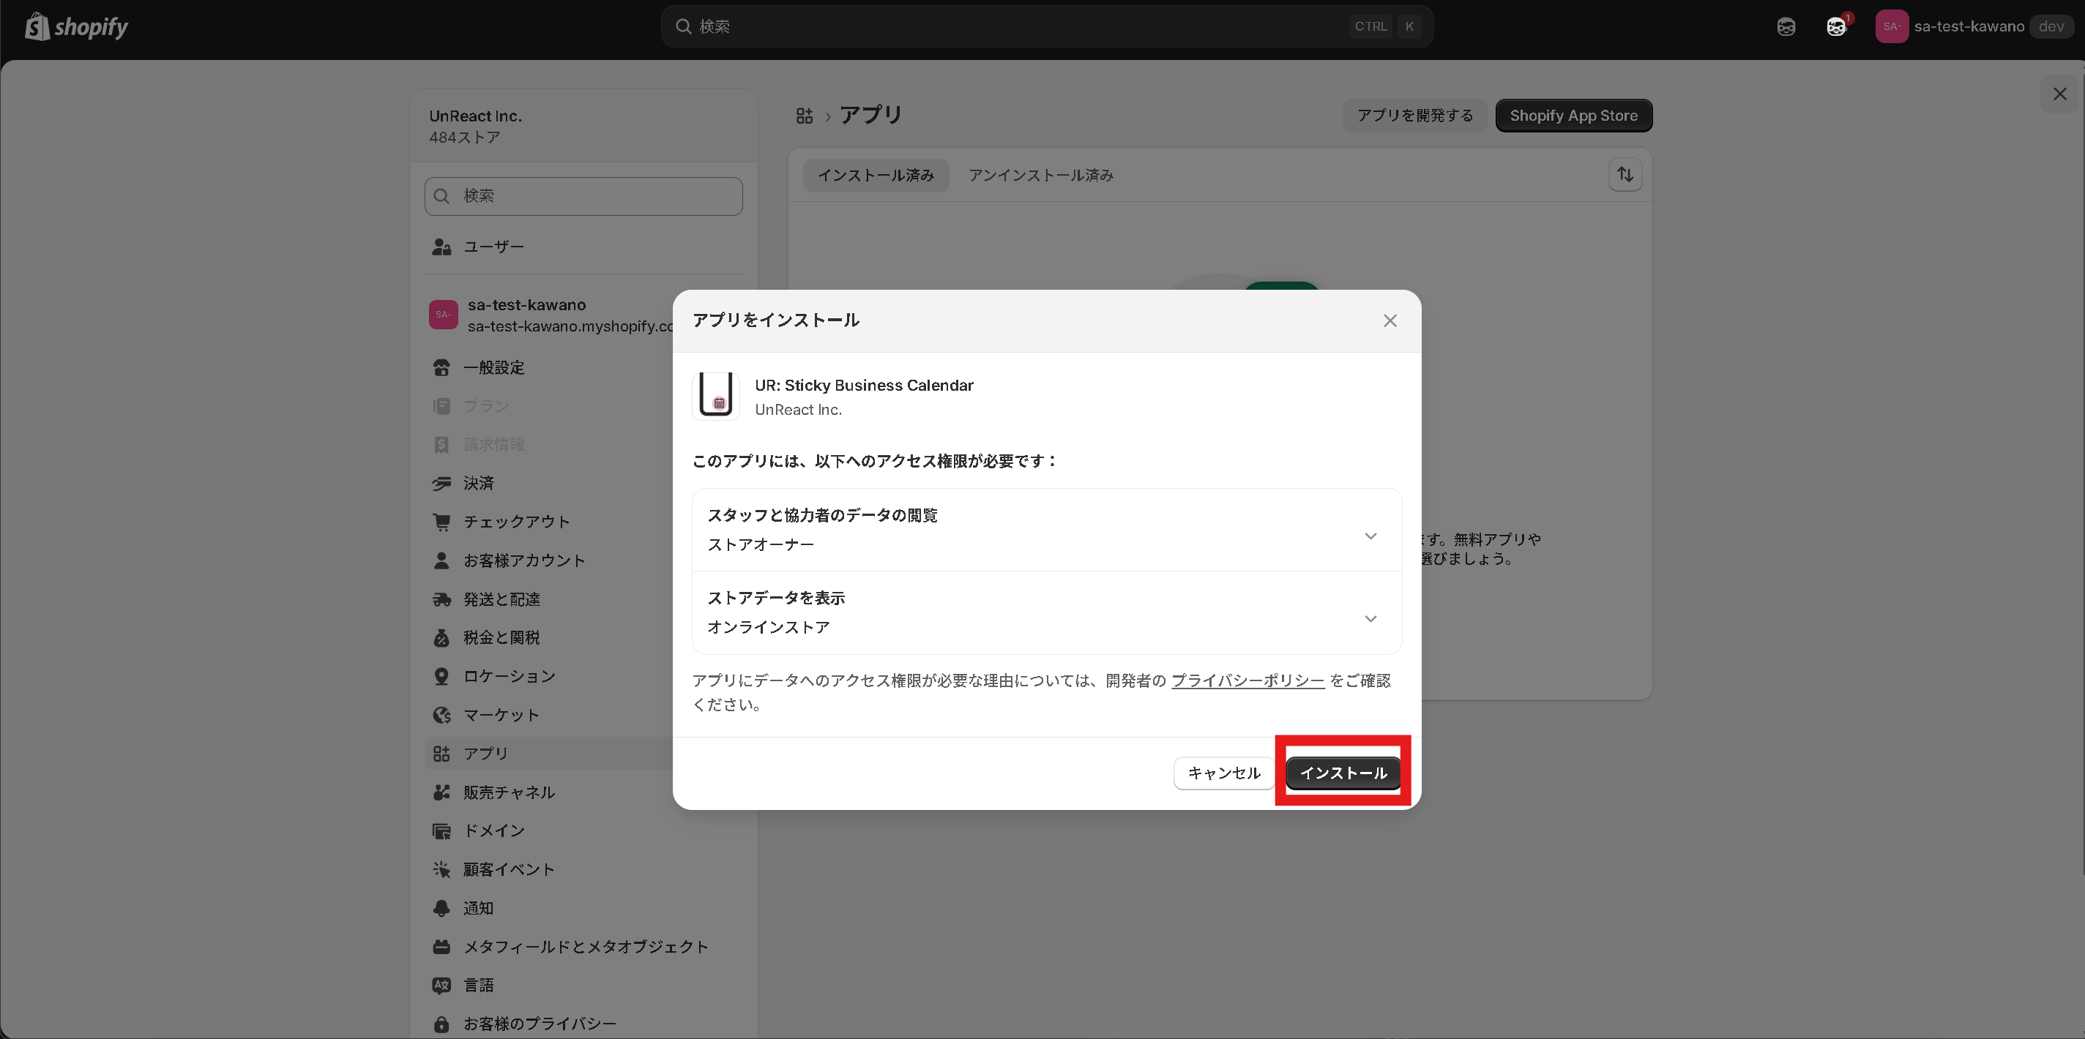2085x1039 pixels.
Task: Click the チェックアウト cart icon
Action: [441, 522]
